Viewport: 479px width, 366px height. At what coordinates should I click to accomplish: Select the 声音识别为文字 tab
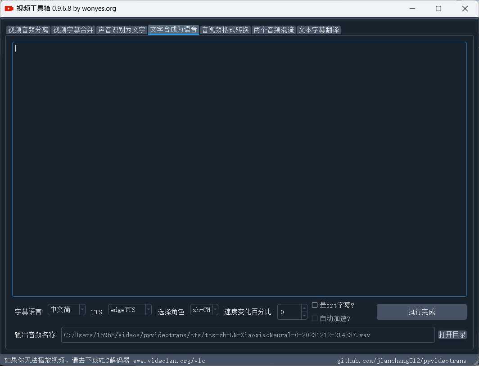122,30
